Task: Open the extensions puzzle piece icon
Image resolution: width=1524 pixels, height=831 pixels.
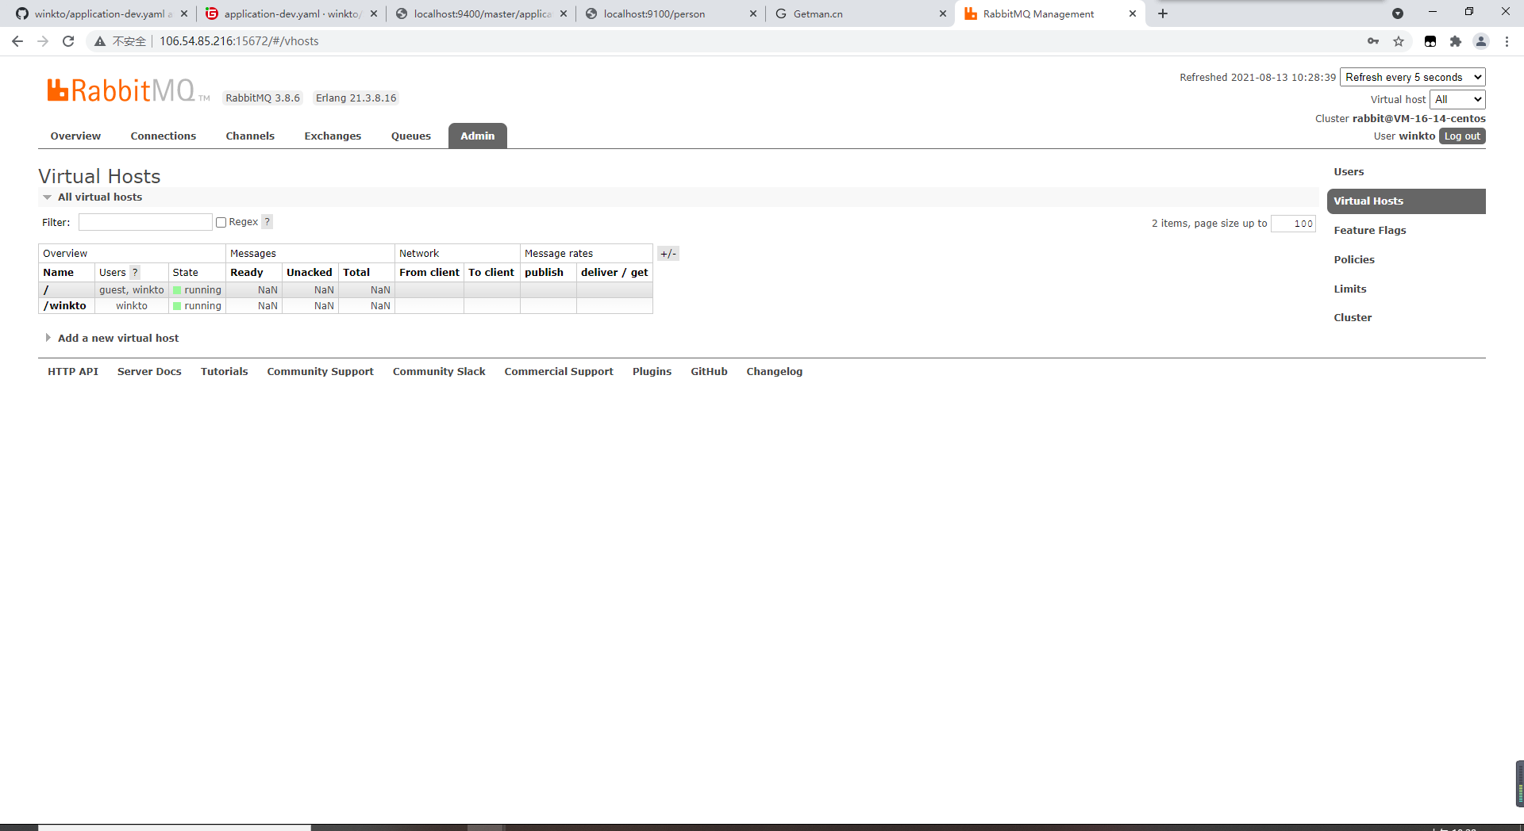Action: 1456,41
